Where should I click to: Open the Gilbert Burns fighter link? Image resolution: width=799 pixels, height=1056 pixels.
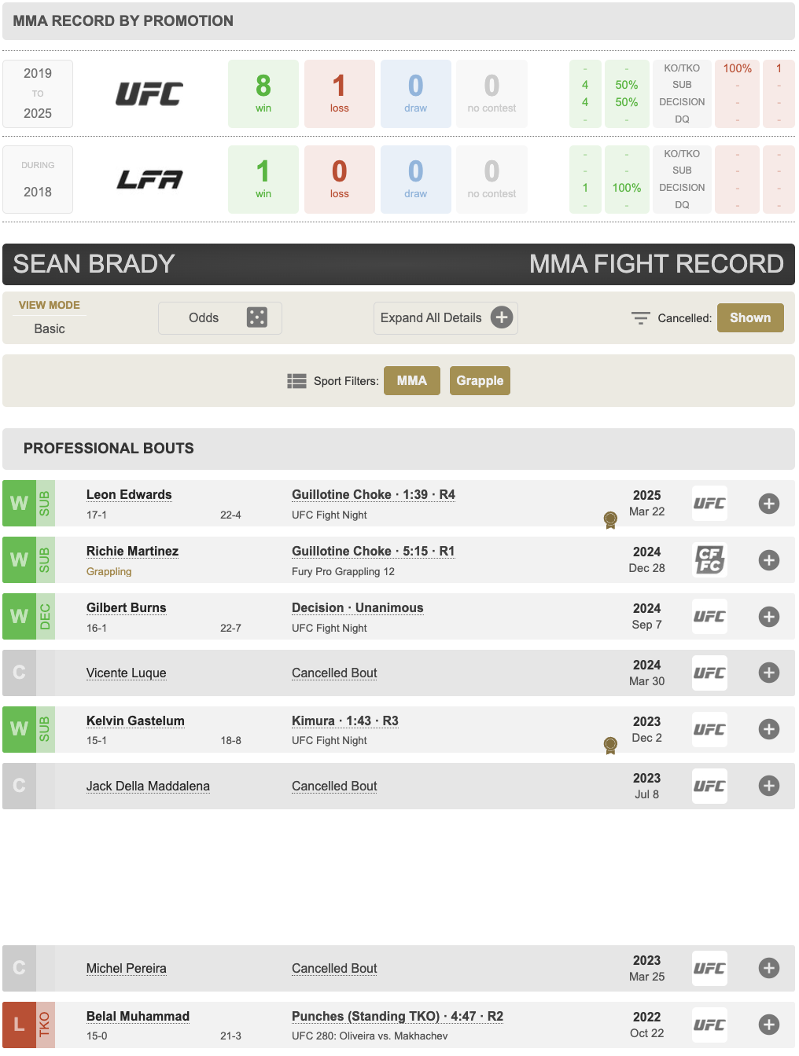127,607
